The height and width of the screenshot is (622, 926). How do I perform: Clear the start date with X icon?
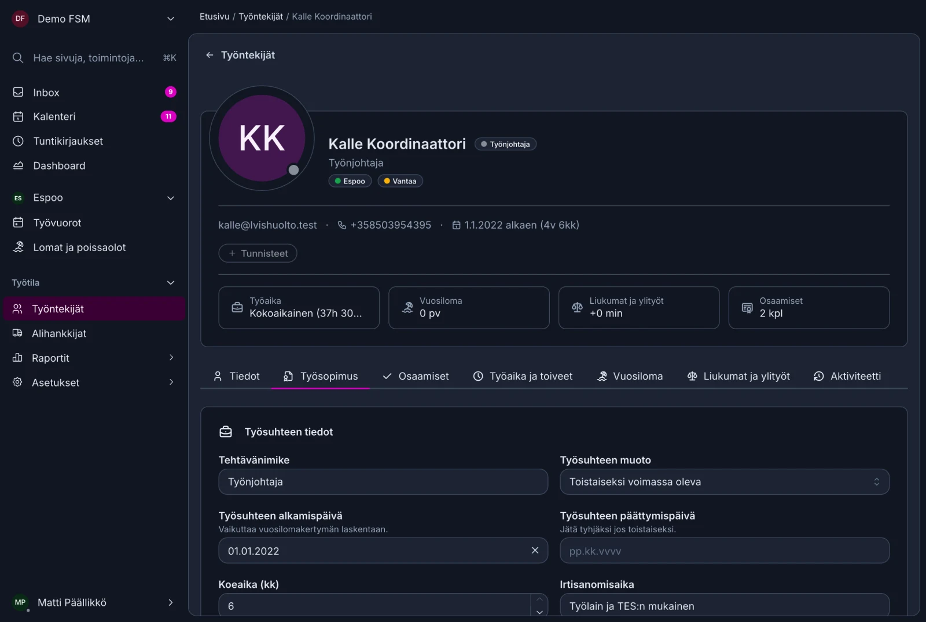pos(535,550)
